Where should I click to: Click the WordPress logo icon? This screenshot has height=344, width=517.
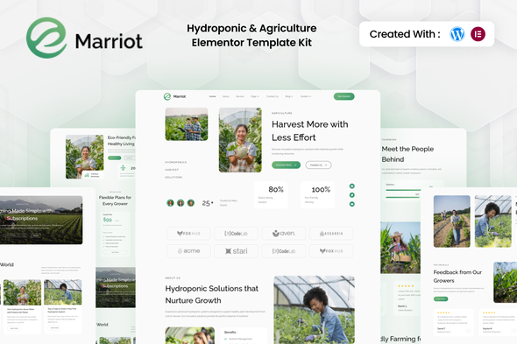[457, 34]
